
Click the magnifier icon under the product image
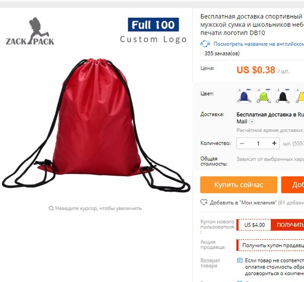[51, 208]
